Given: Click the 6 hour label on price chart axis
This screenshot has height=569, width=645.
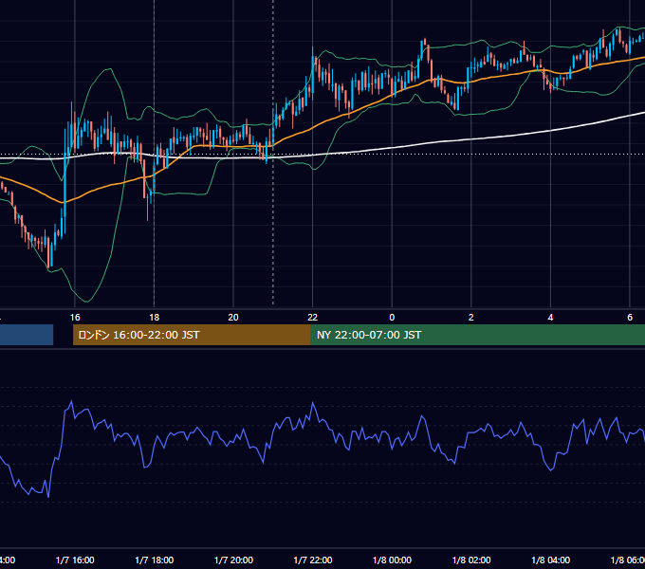Looking at the screenshot, I should [x=630, y=318].
